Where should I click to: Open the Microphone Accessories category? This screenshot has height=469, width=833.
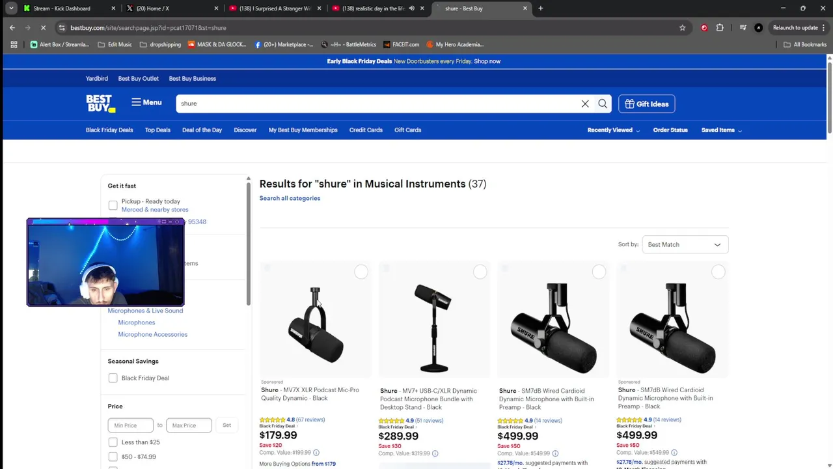tap(152, 334)
